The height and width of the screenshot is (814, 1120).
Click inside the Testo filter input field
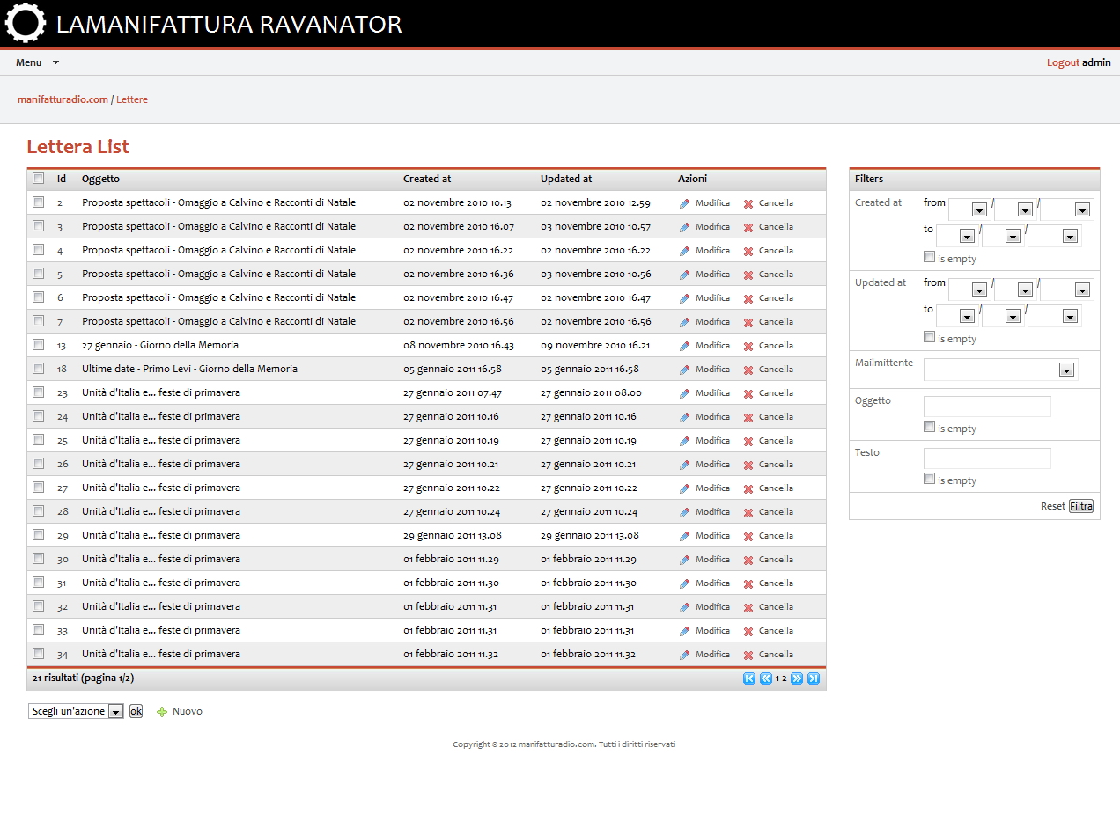(986, 458)
